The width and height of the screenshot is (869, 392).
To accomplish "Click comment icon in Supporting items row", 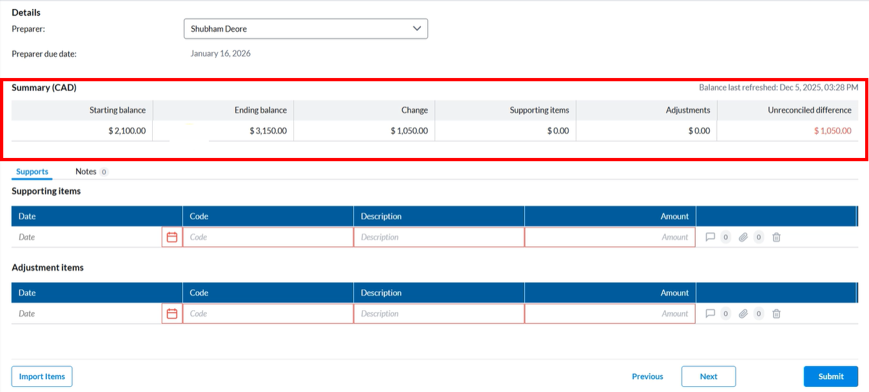I will tap(710, 237).
